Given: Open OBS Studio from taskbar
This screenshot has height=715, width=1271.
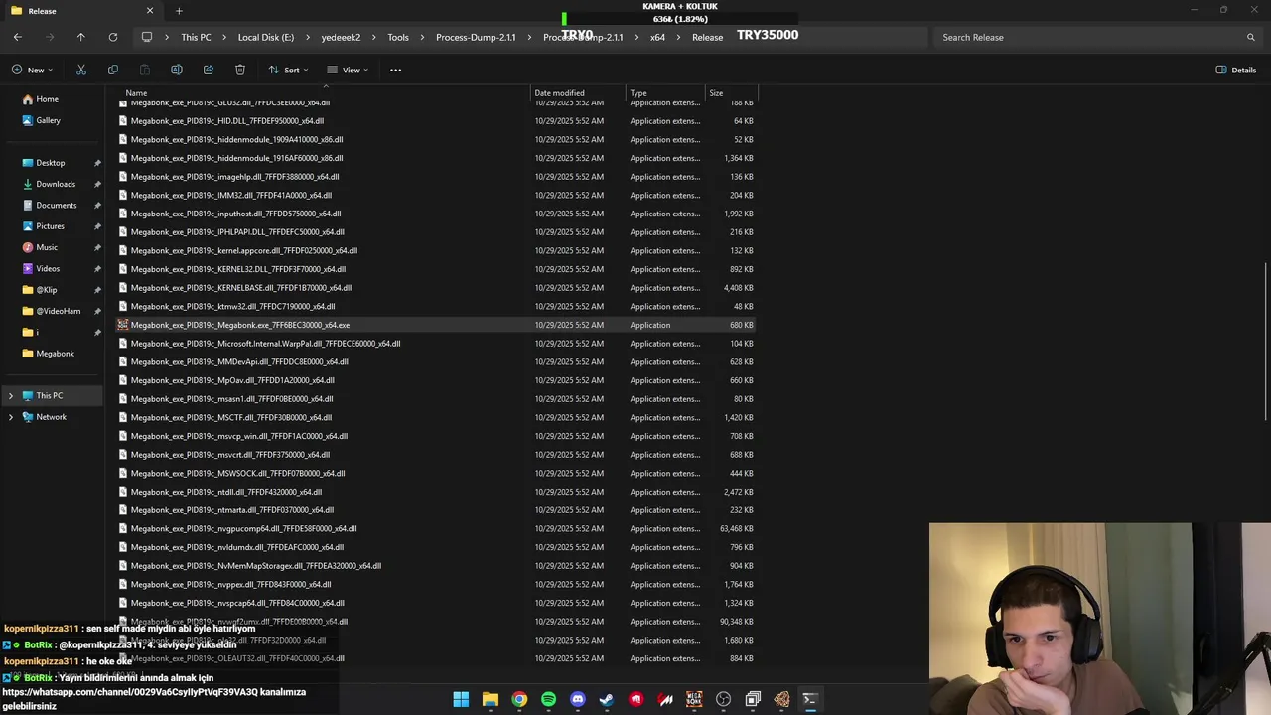Looking at the screenshot, I should point(724,699).
